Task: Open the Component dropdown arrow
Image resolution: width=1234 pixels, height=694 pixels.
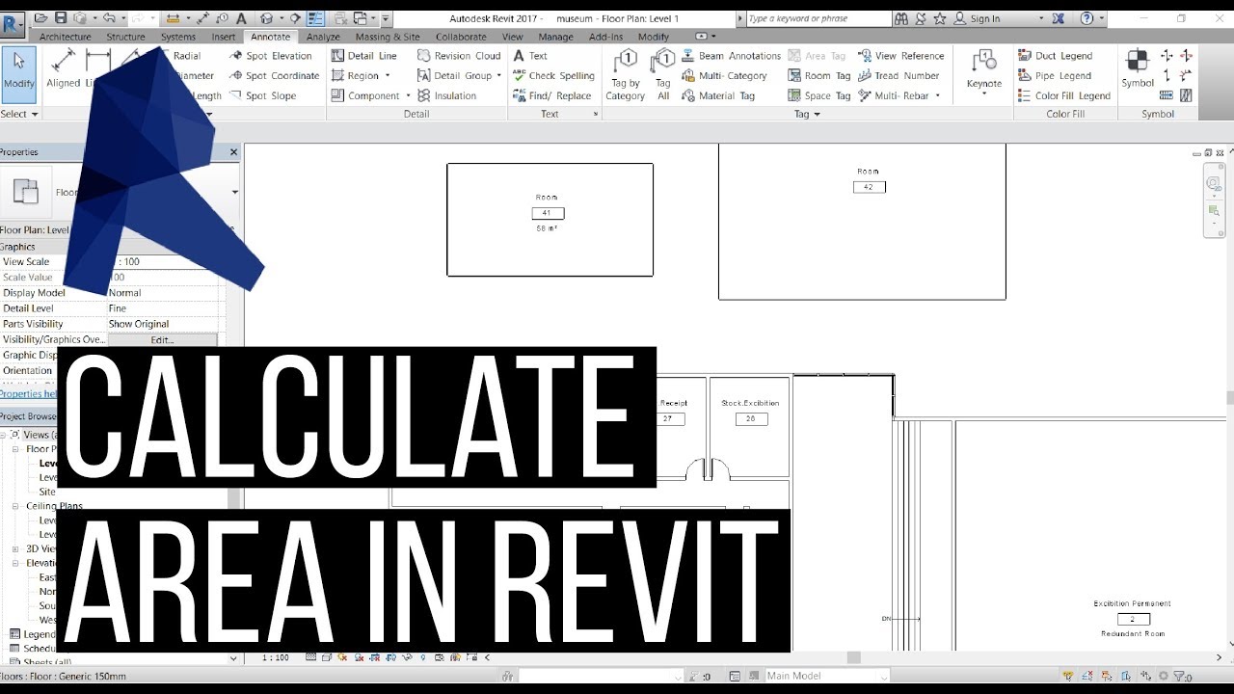Action: [x=409, y=96]
